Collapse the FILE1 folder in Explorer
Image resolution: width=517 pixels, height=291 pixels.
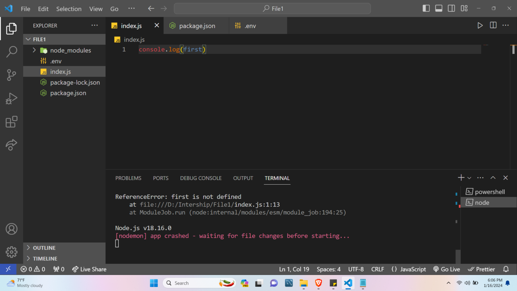28,39
